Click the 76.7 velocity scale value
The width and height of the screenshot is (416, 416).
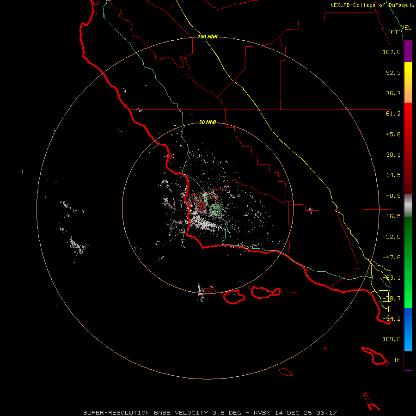[393, 93]
